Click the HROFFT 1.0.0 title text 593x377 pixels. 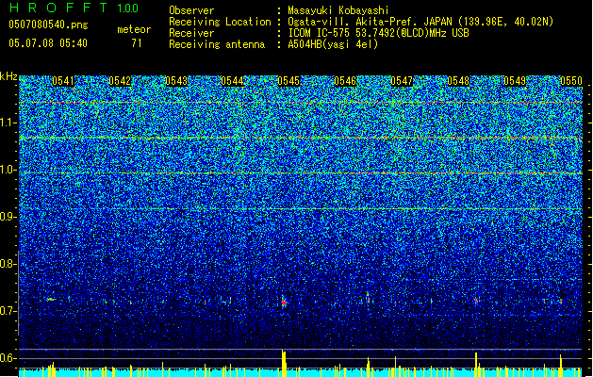point(74,8)
